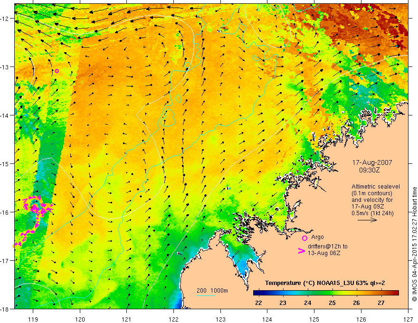Screen dimensions: 418x323
Task: Click the latitude axis label '-13'
Action: coord(4,67)
